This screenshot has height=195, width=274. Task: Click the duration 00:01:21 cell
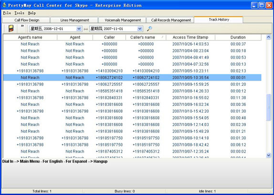[238, 131]
